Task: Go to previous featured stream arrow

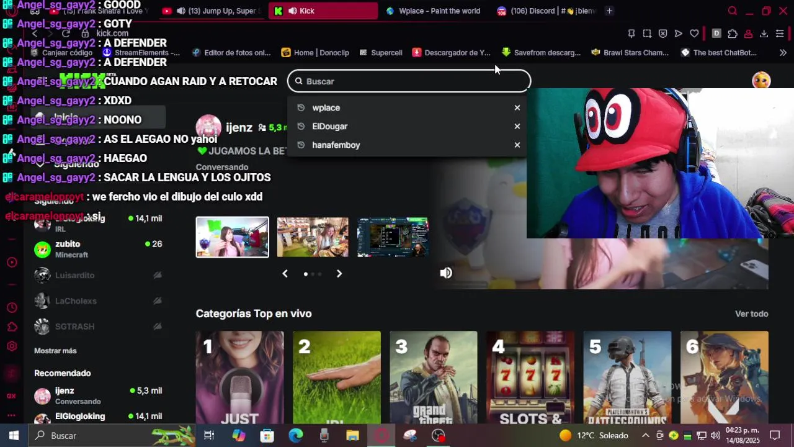Action: [x=285, y=274]
